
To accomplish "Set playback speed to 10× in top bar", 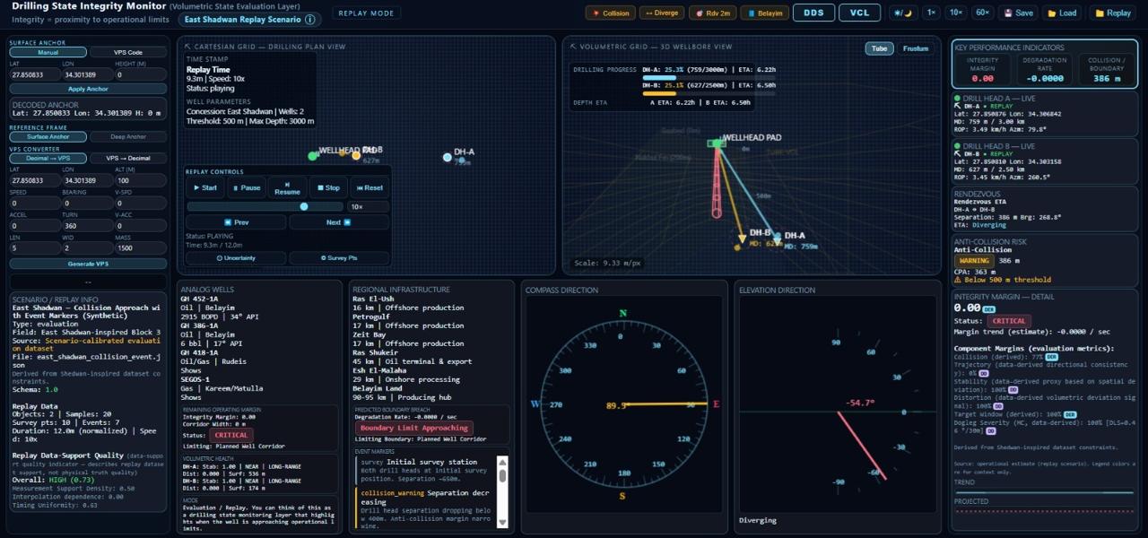I will tap(957, 13).
